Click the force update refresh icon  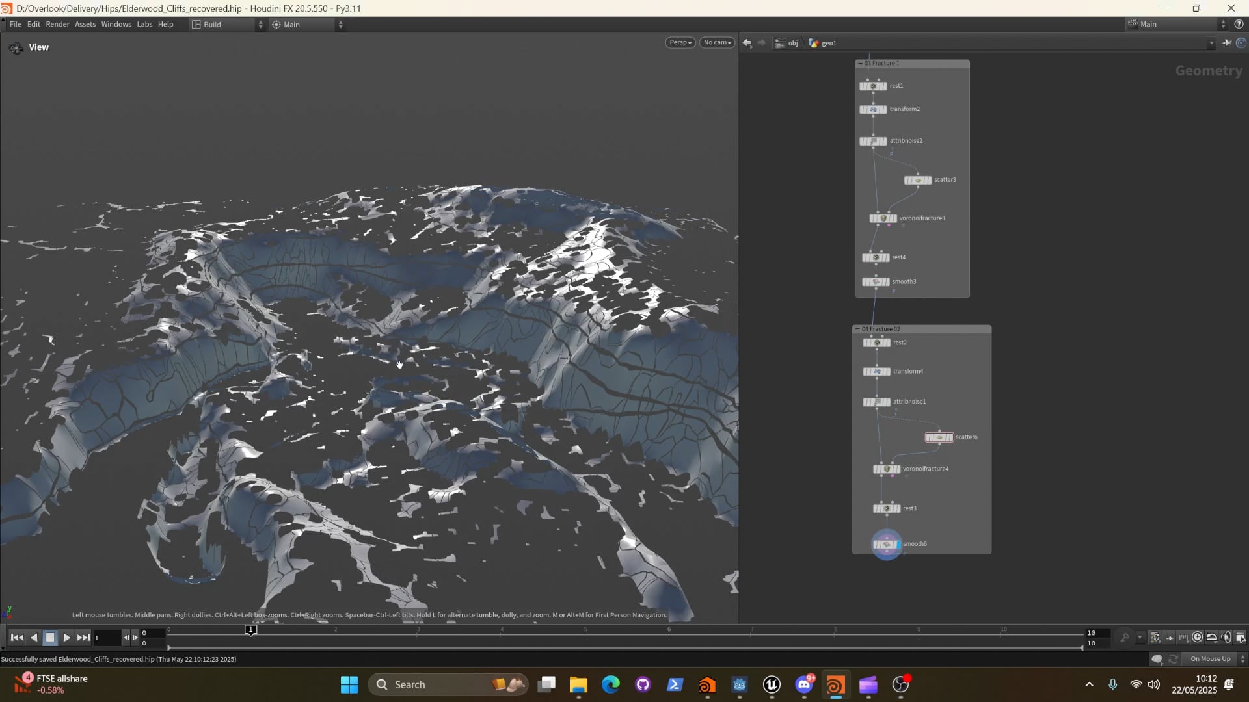[x=1174, y=659]
